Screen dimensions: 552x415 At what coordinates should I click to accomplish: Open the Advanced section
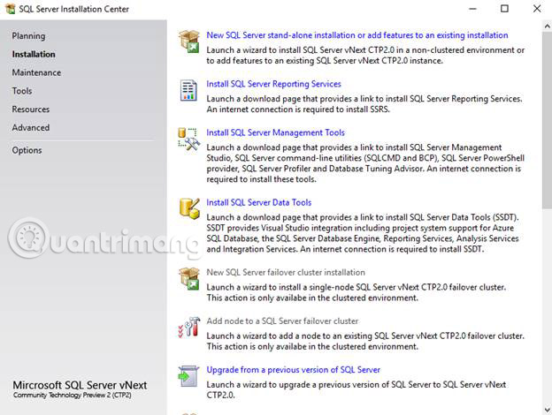tap(31, 127)
